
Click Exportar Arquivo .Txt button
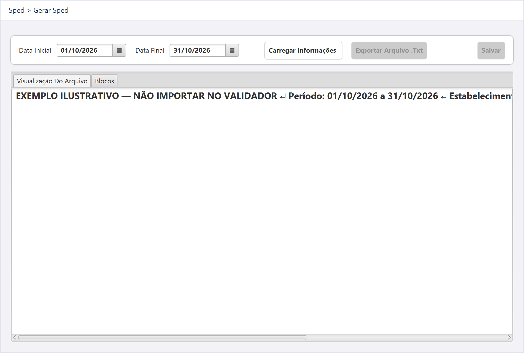(x=389, y=51)
